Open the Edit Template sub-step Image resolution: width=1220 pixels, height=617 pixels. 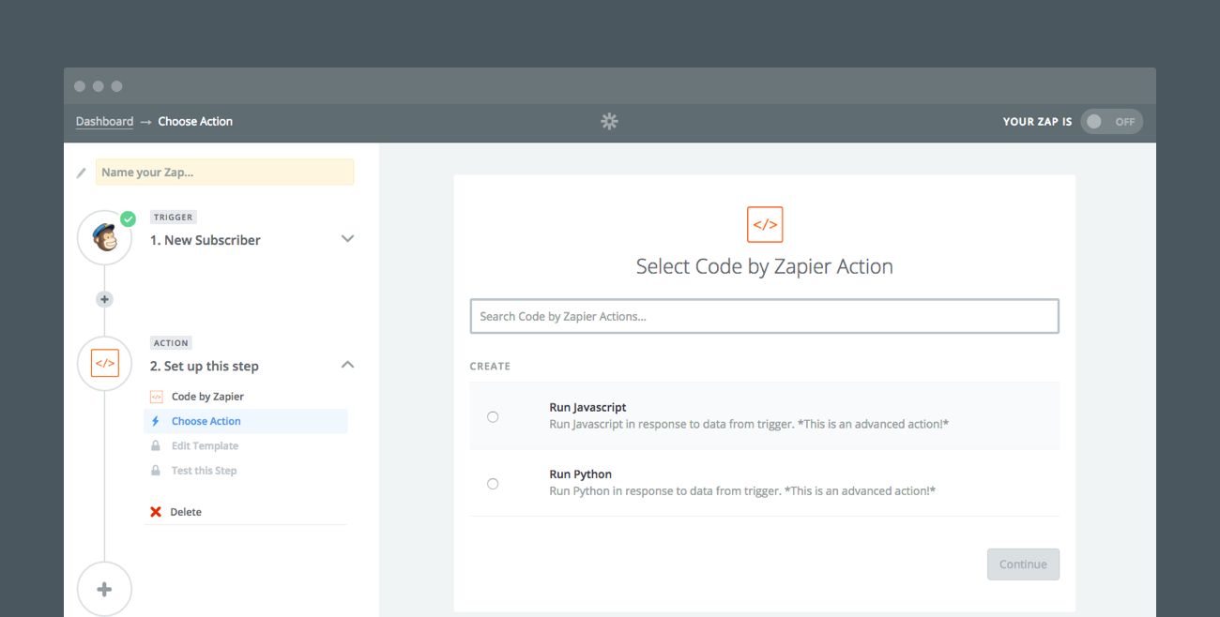coord(205,446)
